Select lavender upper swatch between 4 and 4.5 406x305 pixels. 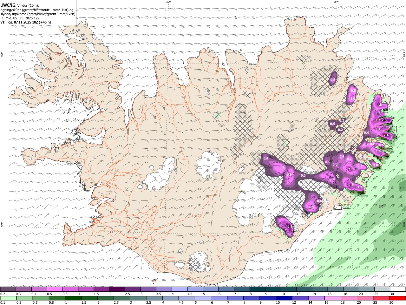click(179, 289)
